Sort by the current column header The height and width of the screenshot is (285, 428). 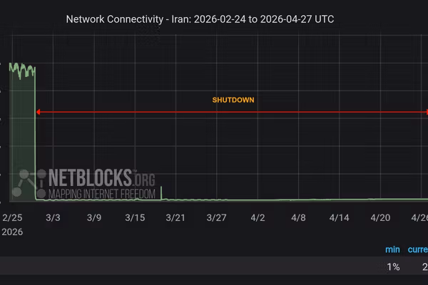point(418,250)
